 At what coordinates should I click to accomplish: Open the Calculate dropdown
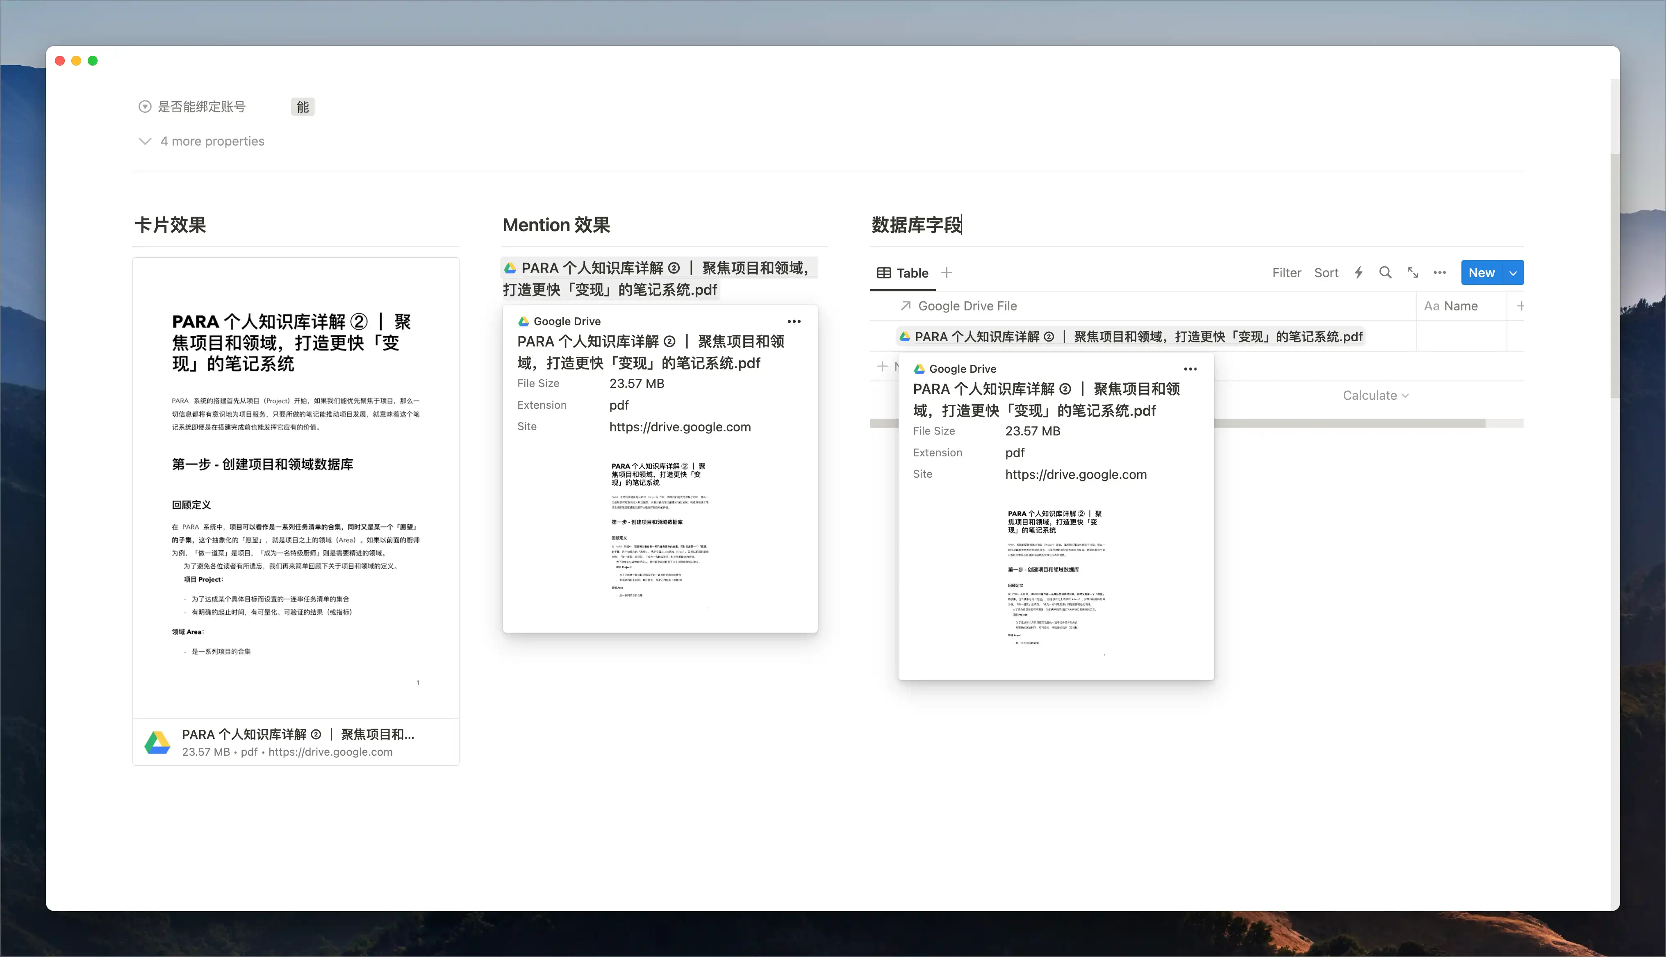[x=1376, y=395]
